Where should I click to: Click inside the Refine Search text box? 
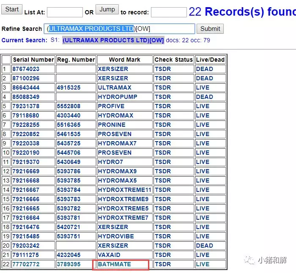click(119, 29)
